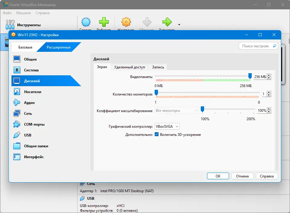The image size is (290, 213).
Task: Select Сеть network settings icon
Action: 17,113
